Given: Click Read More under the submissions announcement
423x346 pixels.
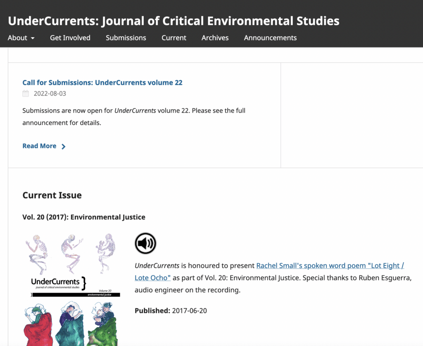Looking at the screenshot, I should (x=39, y=146).
